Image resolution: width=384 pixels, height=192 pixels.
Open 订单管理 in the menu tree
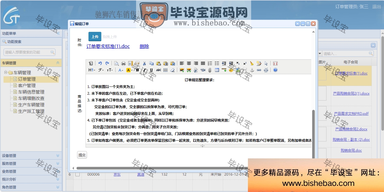click(x=27, y=79)
